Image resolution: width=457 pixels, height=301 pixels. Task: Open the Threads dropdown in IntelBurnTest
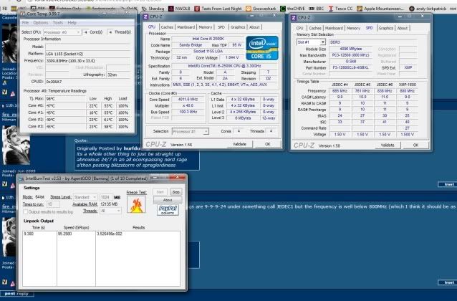pyautogui.click(x=110, y=211)
